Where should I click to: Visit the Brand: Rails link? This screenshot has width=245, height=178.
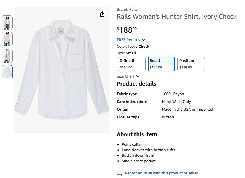pos(127,9)
